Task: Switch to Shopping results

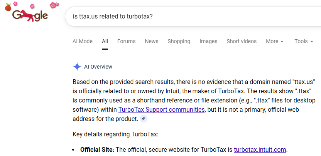Action: point(179,41)
